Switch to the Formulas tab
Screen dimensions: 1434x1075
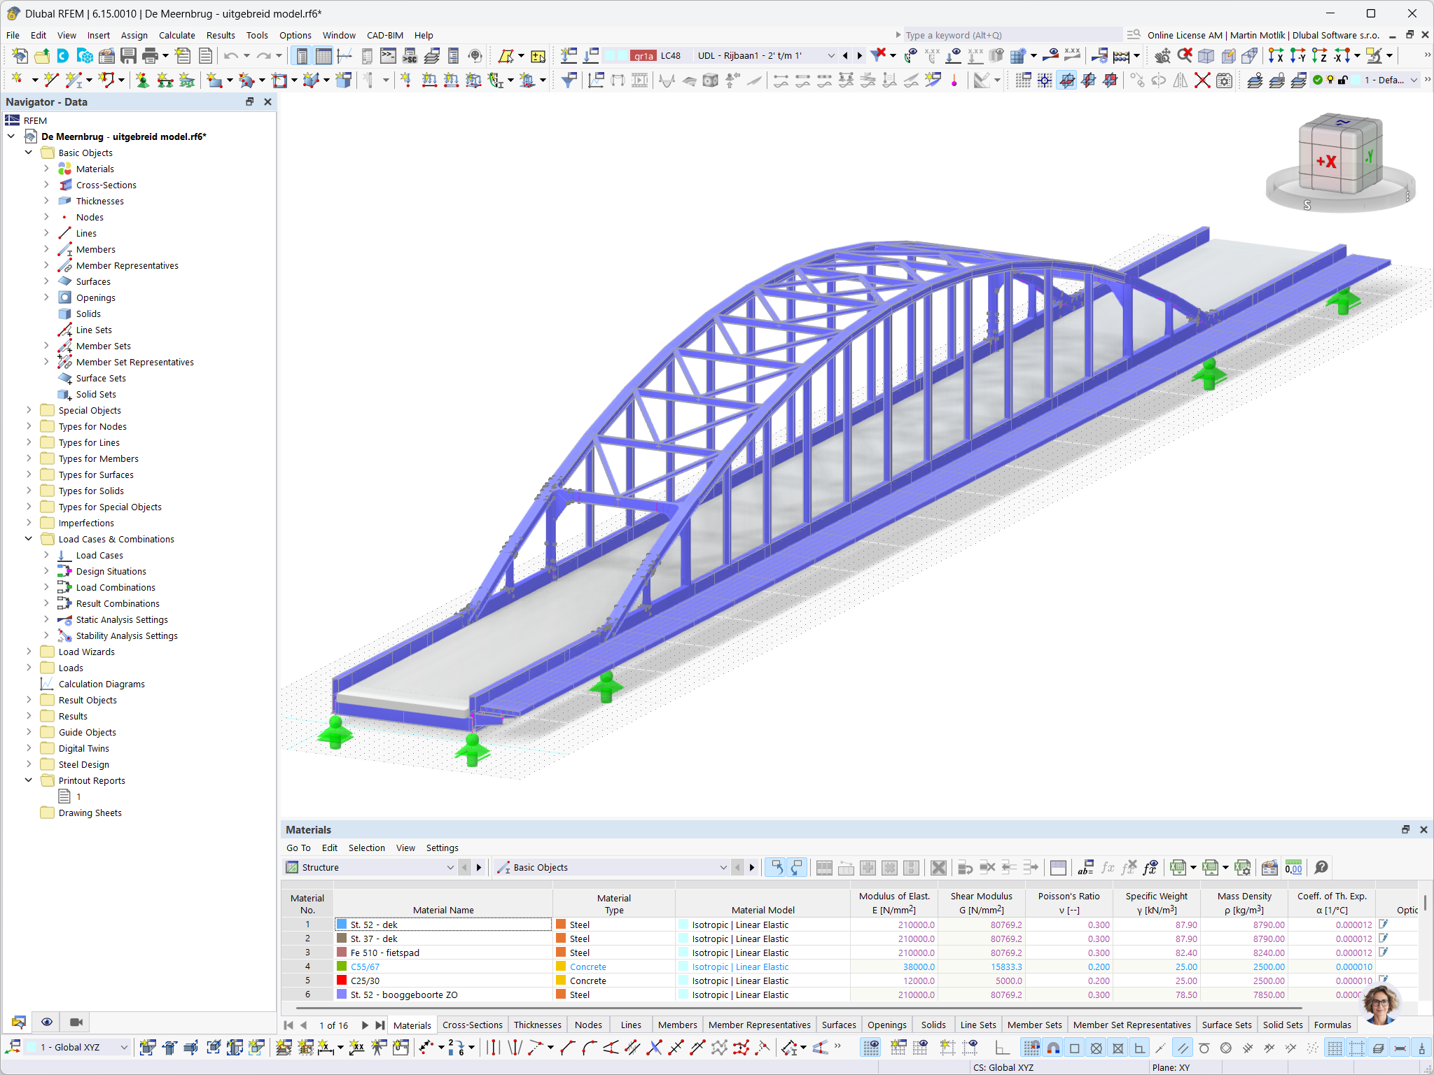(x=1332, y=1025)
